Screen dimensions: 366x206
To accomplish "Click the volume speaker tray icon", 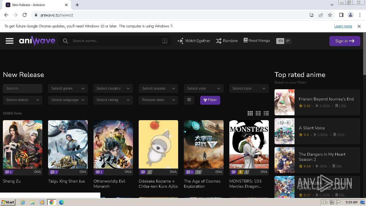I will coord(325,202).
